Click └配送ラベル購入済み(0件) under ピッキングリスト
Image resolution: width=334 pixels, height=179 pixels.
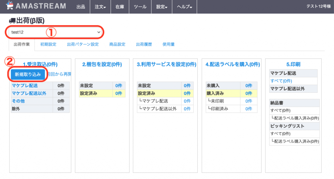pos(295,141)
